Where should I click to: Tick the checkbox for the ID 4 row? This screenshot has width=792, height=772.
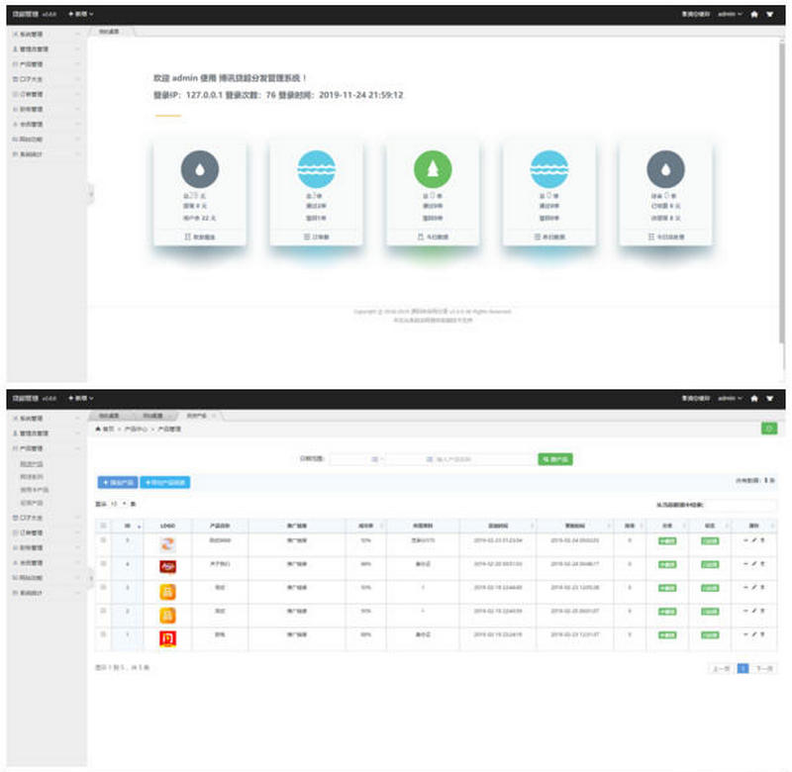point(103,563)
